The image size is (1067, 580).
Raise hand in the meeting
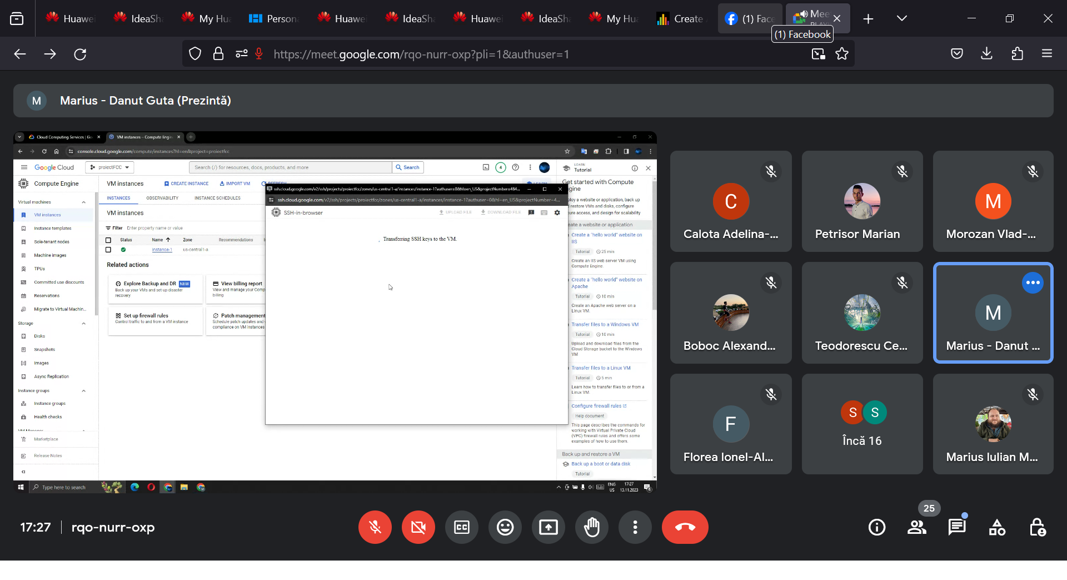[591, 527]
